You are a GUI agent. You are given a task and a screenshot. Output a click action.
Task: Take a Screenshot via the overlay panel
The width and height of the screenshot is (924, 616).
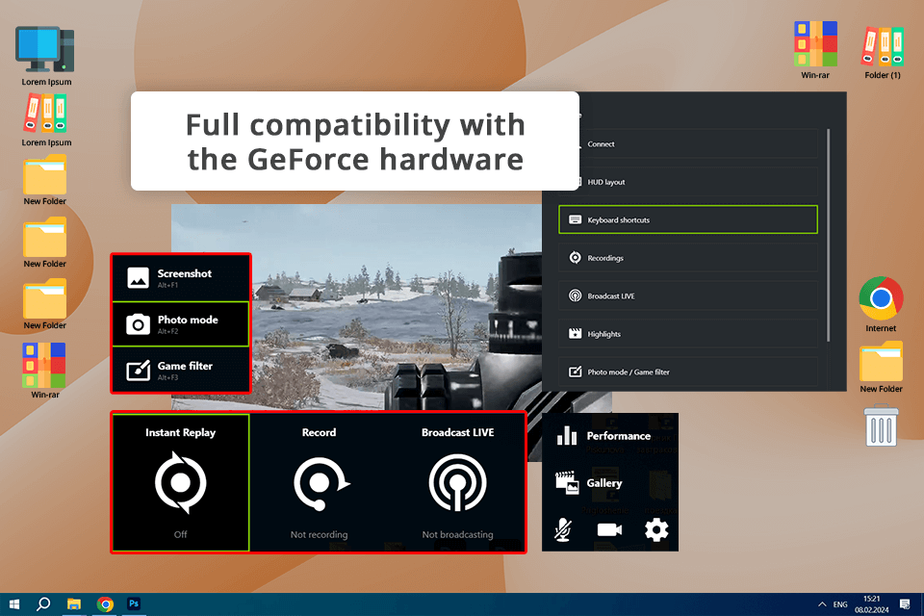180,277
